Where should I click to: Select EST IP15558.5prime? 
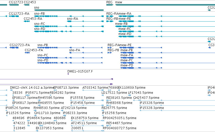(x=87, y=100)
